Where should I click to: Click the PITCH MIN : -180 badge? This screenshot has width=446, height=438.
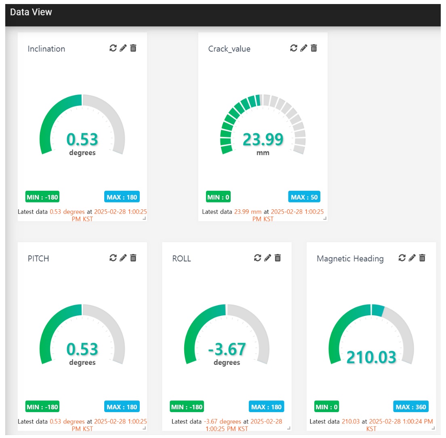tap(42, 407)
